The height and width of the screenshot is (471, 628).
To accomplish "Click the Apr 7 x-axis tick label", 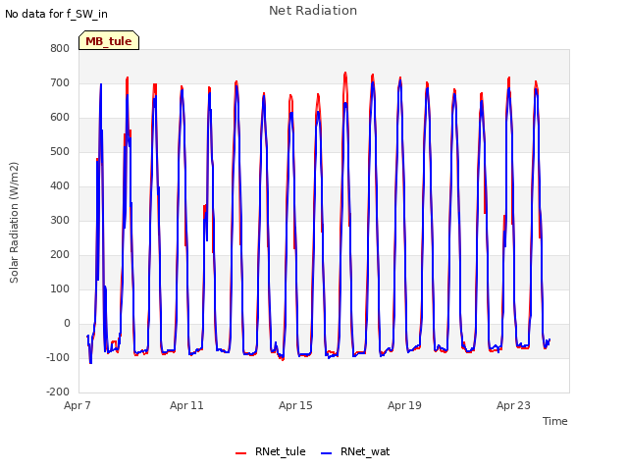I will click(x=78, y=405).
